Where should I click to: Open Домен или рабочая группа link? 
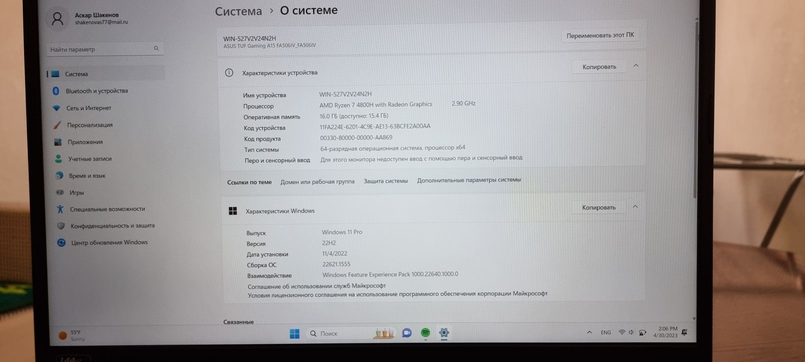pyautogui.click(x=318, y=182)
